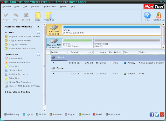The image size is (166, 121).
Task: Click the MiniTool logo
Action: coord(154,6)
